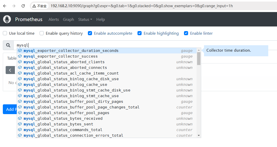Pick mysql_global_status_acl_cache_items_count suggestion
277x147 pixels.
point(107,73)
